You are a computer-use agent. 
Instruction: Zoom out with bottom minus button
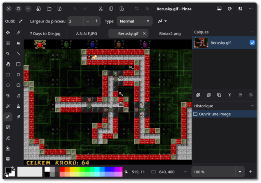[185, 172]
